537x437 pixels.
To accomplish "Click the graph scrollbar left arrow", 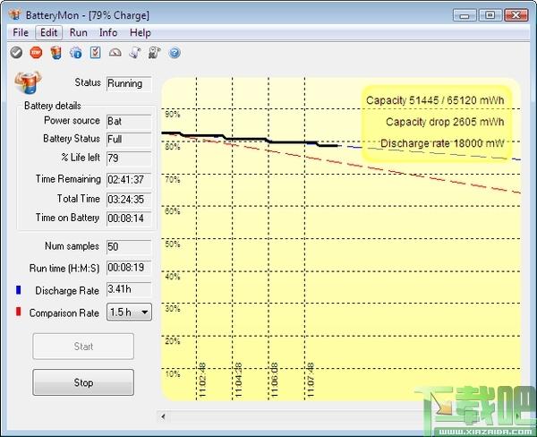I will [x=164, y=416].
